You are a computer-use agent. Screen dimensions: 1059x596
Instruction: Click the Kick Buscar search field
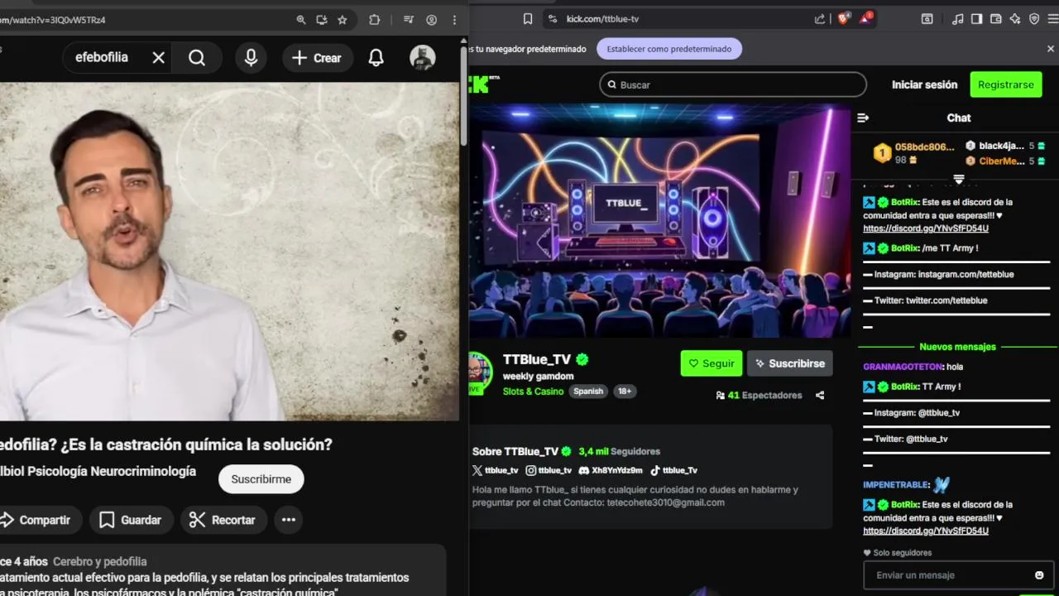[733, 84]
